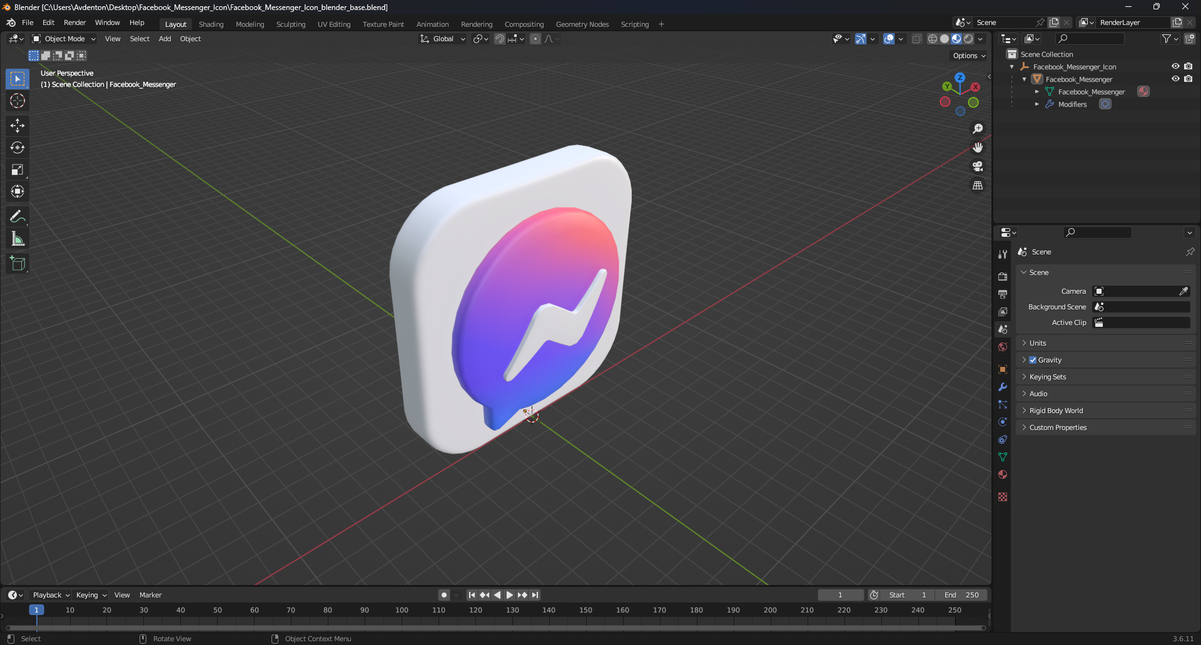
Task: Open the File menu
Action: (28, 22)
